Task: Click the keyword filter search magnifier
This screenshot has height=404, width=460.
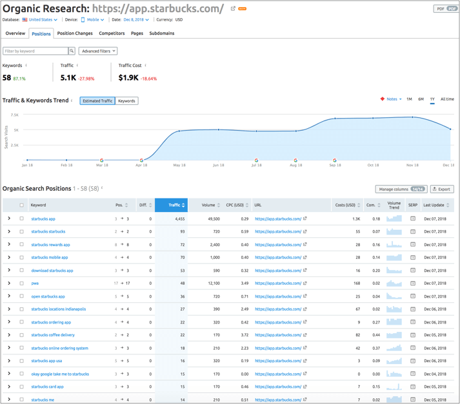Action: [72, 51]
